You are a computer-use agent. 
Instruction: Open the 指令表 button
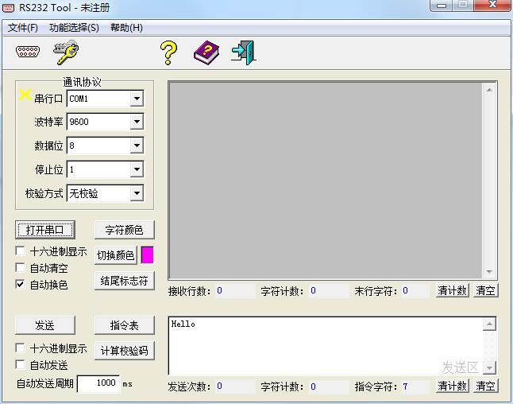coord(124,325)
